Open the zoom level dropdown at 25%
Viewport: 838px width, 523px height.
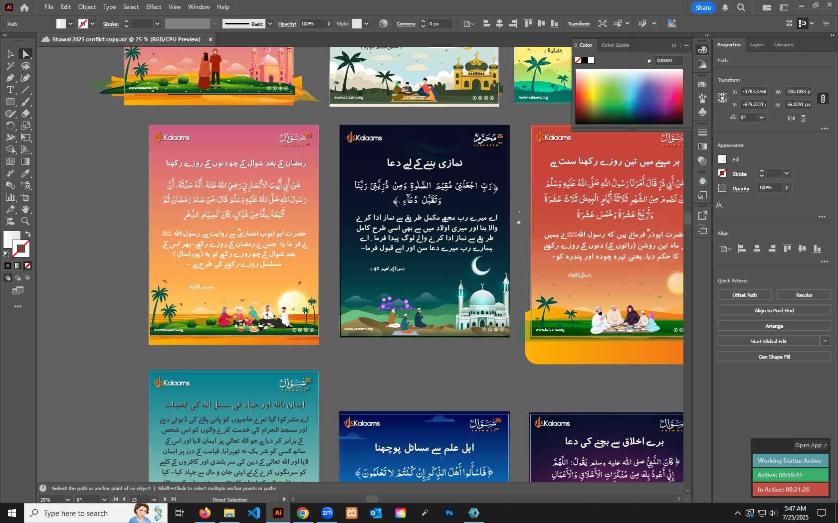pyautogui.click(x=68, y=500)
